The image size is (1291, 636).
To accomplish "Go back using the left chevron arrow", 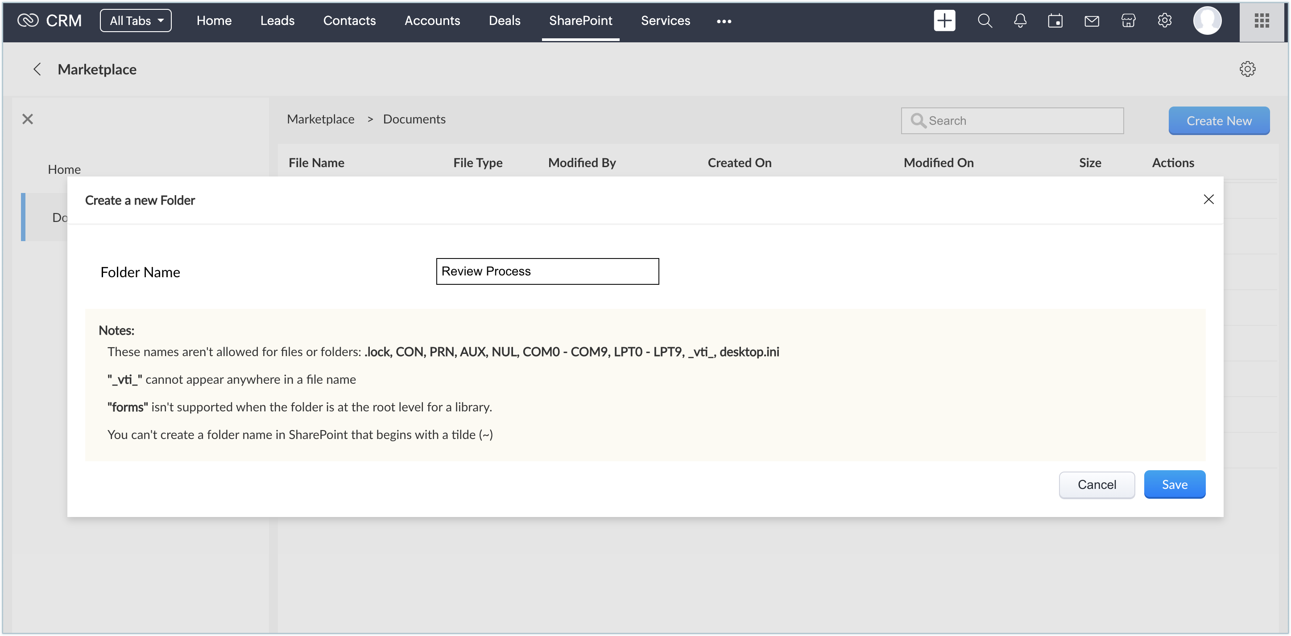I will point(37,69).
